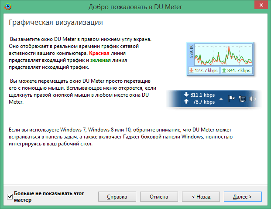Click the Action Center flag tray icon

click(x=231, y=99)
